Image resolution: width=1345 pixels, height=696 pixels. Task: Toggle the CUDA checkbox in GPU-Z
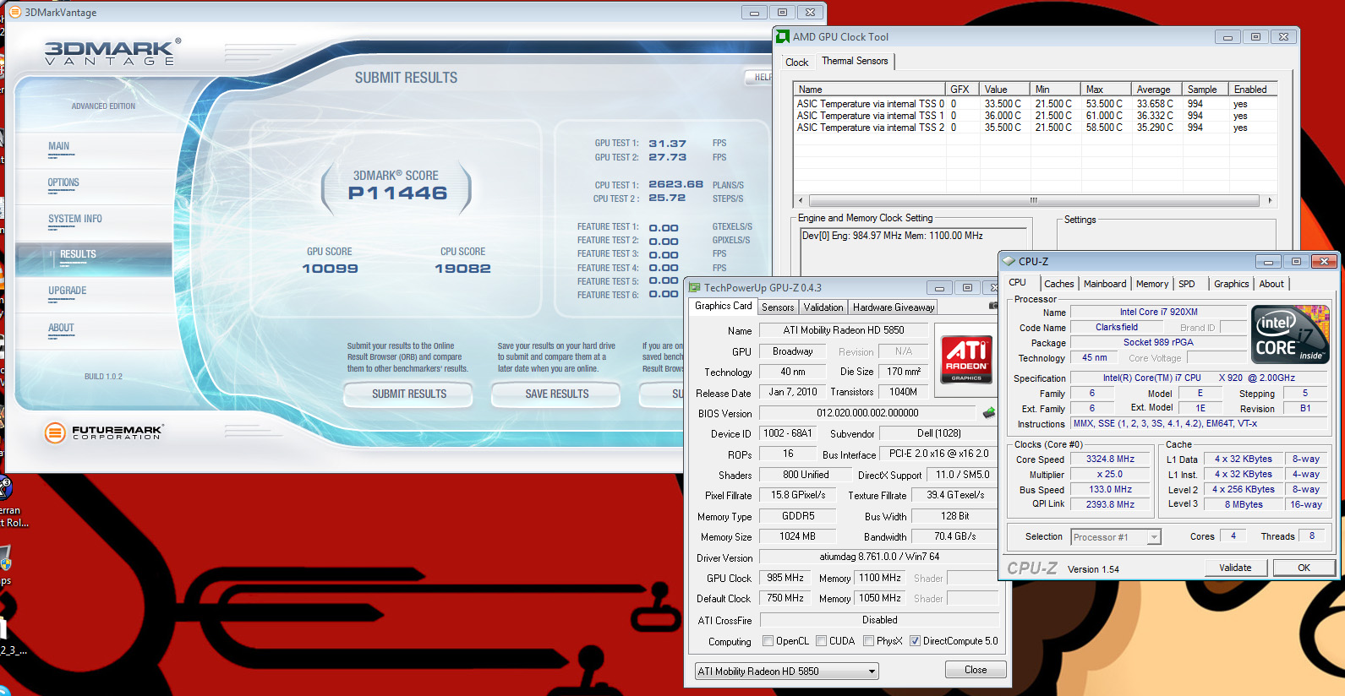click(x=822, y=641)
